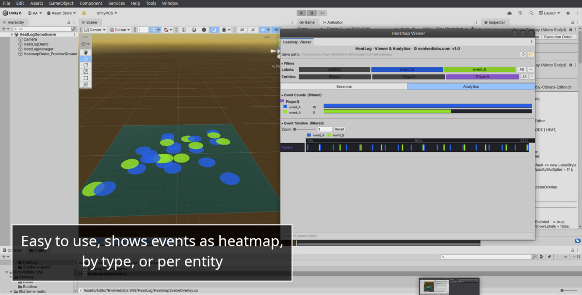This screenshot has width=582, height=295.
Task: Click the Zoom value input field
Action: point(324,129)
